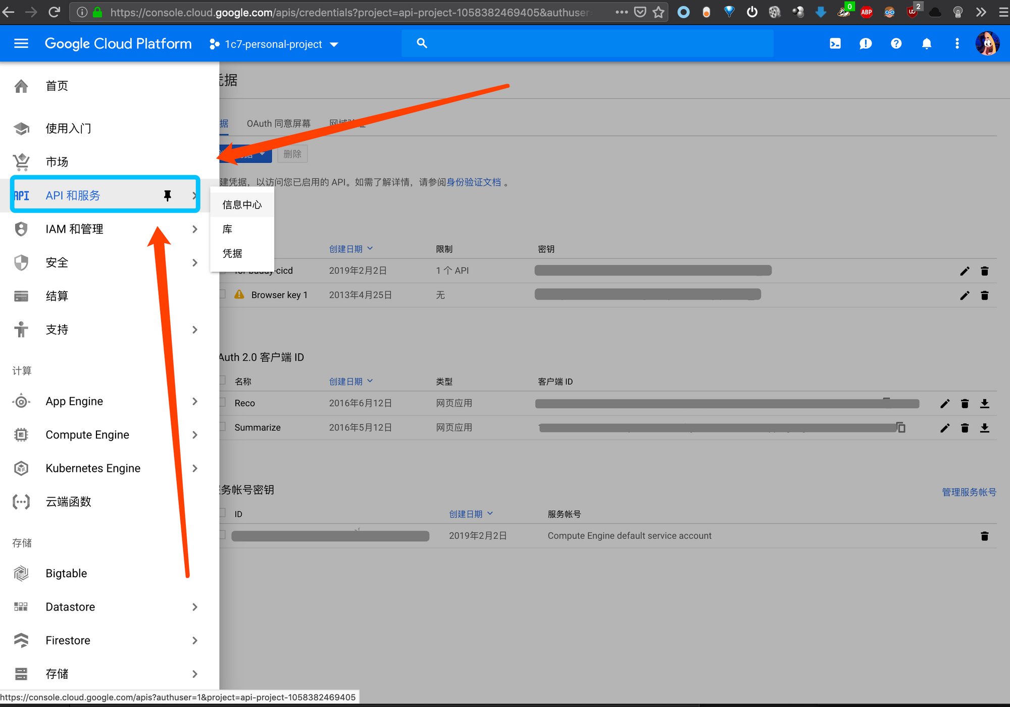Choose 凭据 from the API submenu
1010x707 pixels.
232,253
